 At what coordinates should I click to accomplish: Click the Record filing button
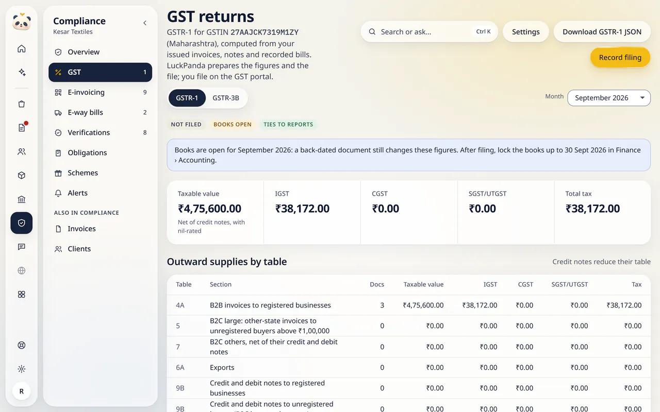620,57
